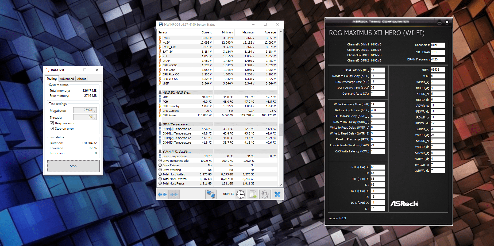Screen dimensions: 494x246
Task: Click the greyed shrink-columns arrows in HWiNFO toolbar
Action: point(174,194)
